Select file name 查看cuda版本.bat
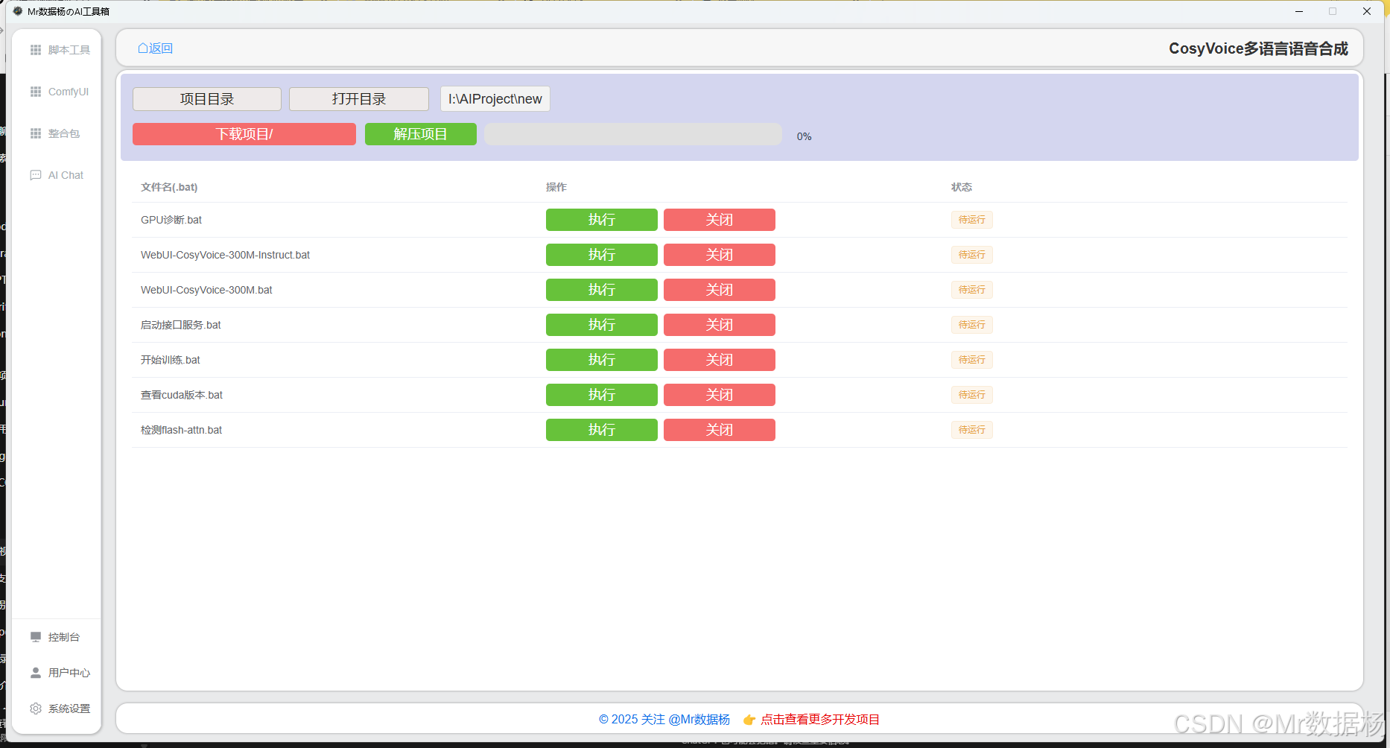 (182, 395)
